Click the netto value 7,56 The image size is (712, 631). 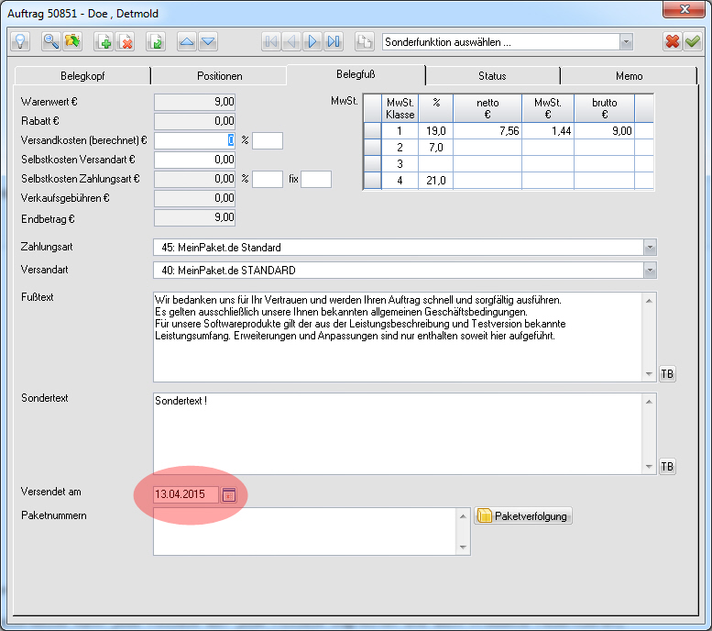click(x=487, y=131)
